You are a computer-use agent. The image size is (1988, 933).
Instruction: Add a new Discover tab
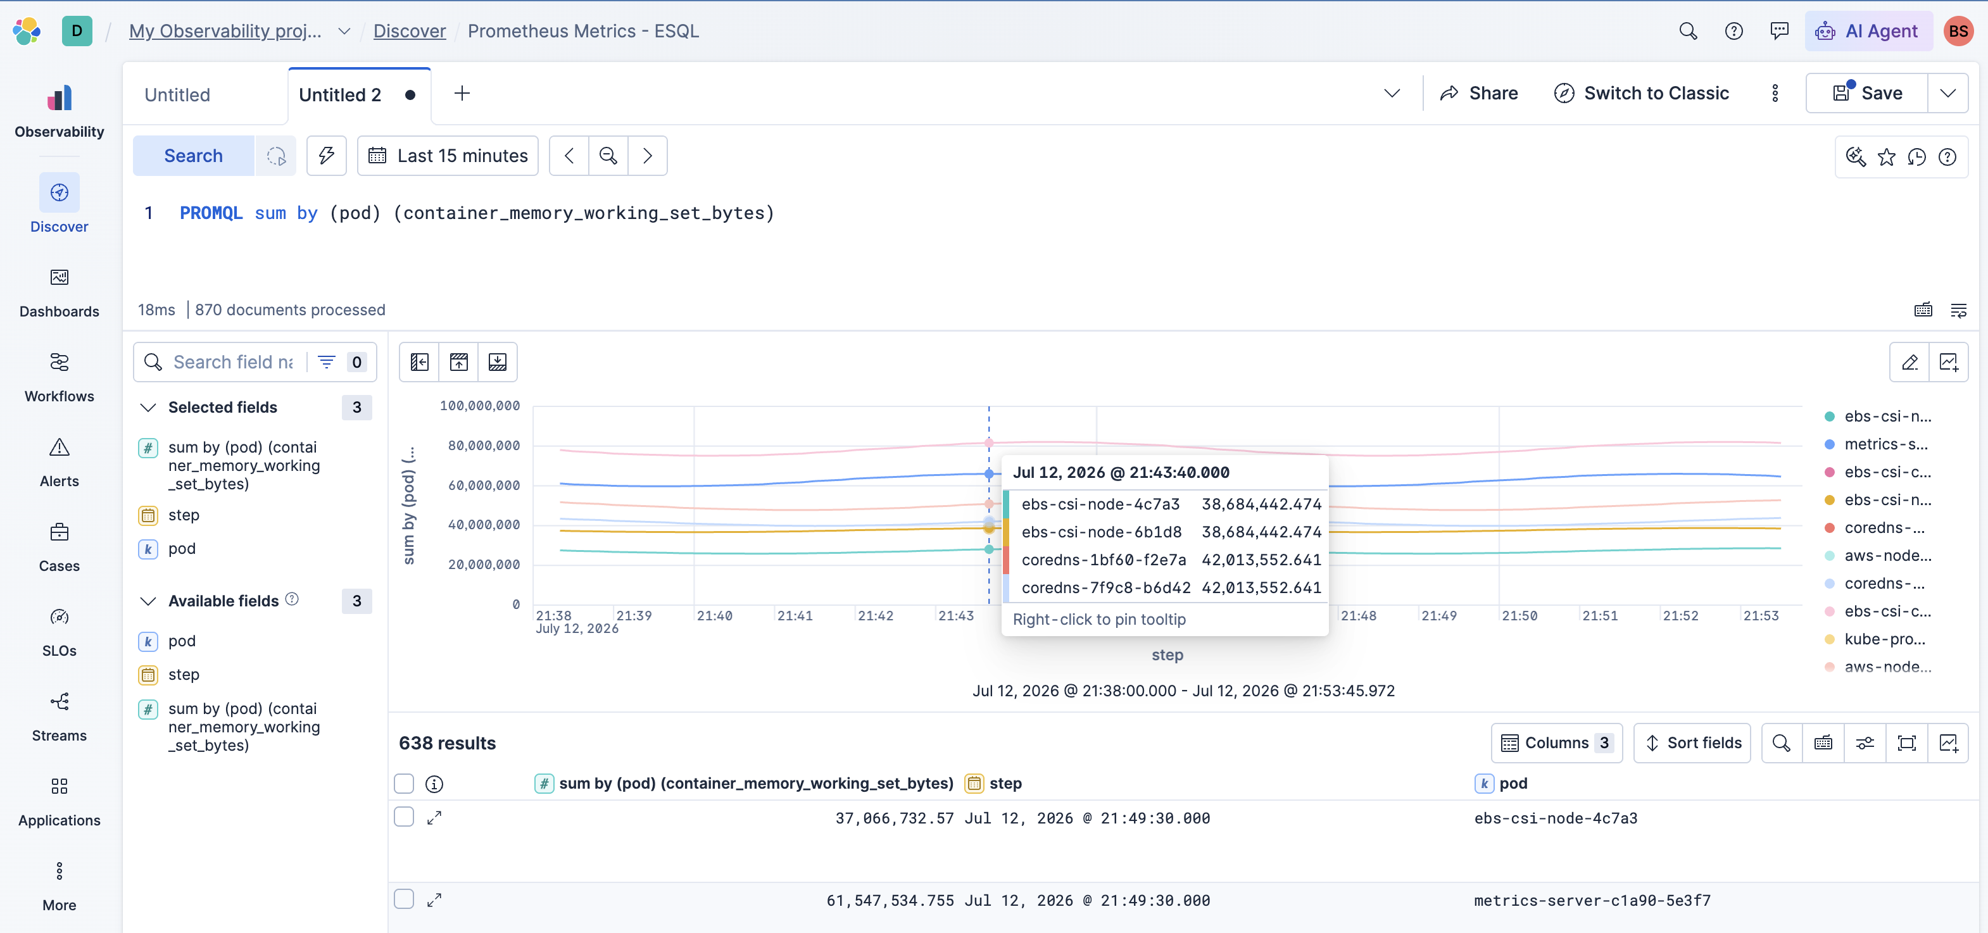coord(462,94)
